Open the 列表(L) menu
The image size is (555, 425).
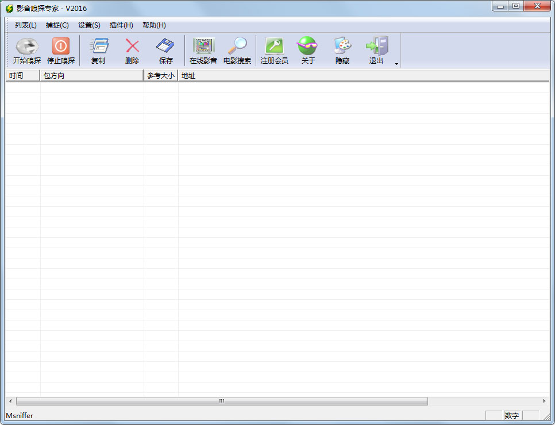[x=26, y=25]
